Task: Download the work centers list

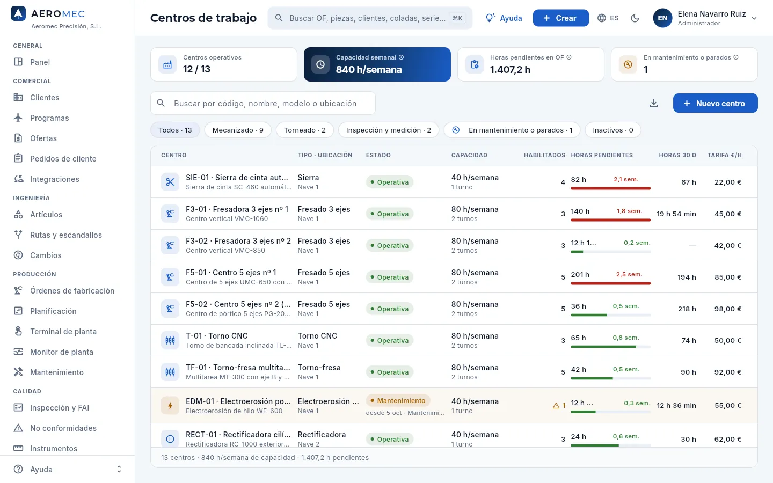Action: coord(654,103)
